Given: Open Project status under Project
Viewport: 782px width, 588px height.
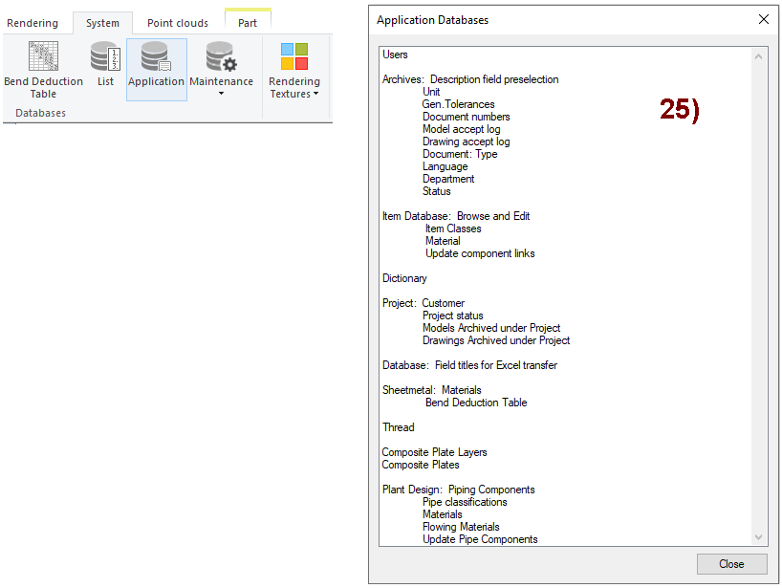Looking at the screenshot, I should 452,316.
